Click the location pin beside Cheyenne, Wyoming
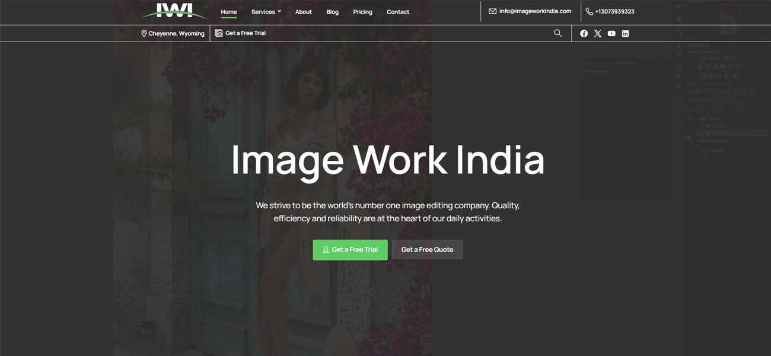This screenshot has height=356, width=771. click(x=144, y=33)
